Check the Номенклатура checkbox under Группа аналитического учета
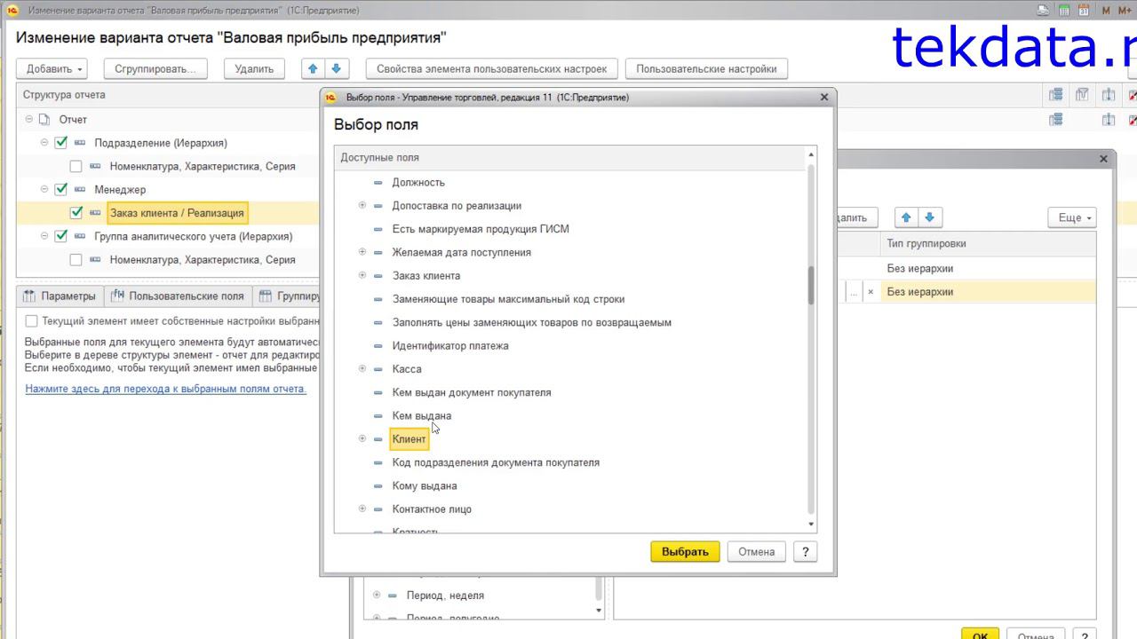 pos(76,260)
